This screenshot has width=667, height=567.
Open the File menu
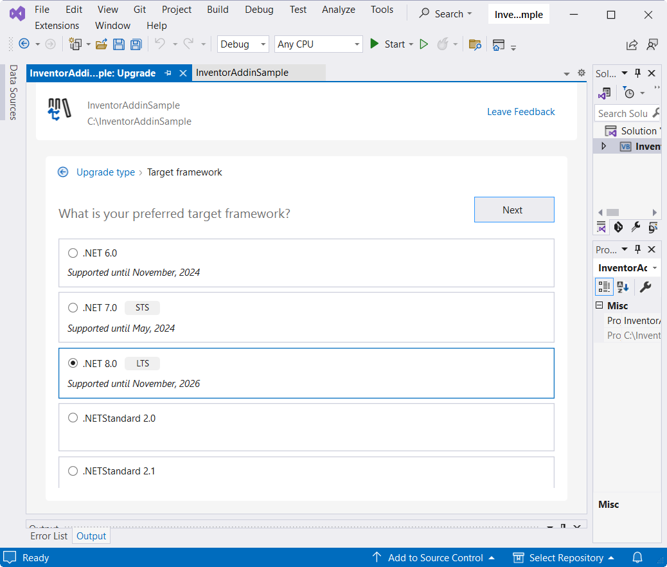(x=42, y=10)
